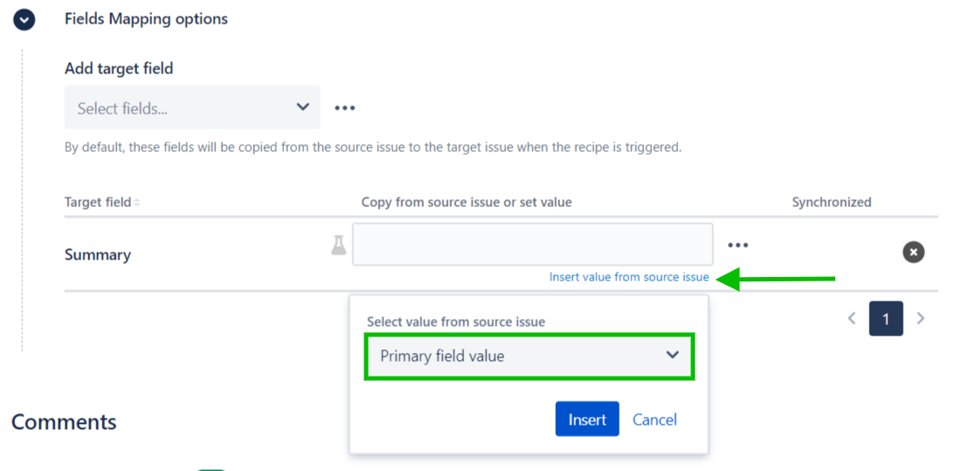This screenshot has width=969, height=471.
Task: Select the Summary target field label
Action: pos(98,255)
